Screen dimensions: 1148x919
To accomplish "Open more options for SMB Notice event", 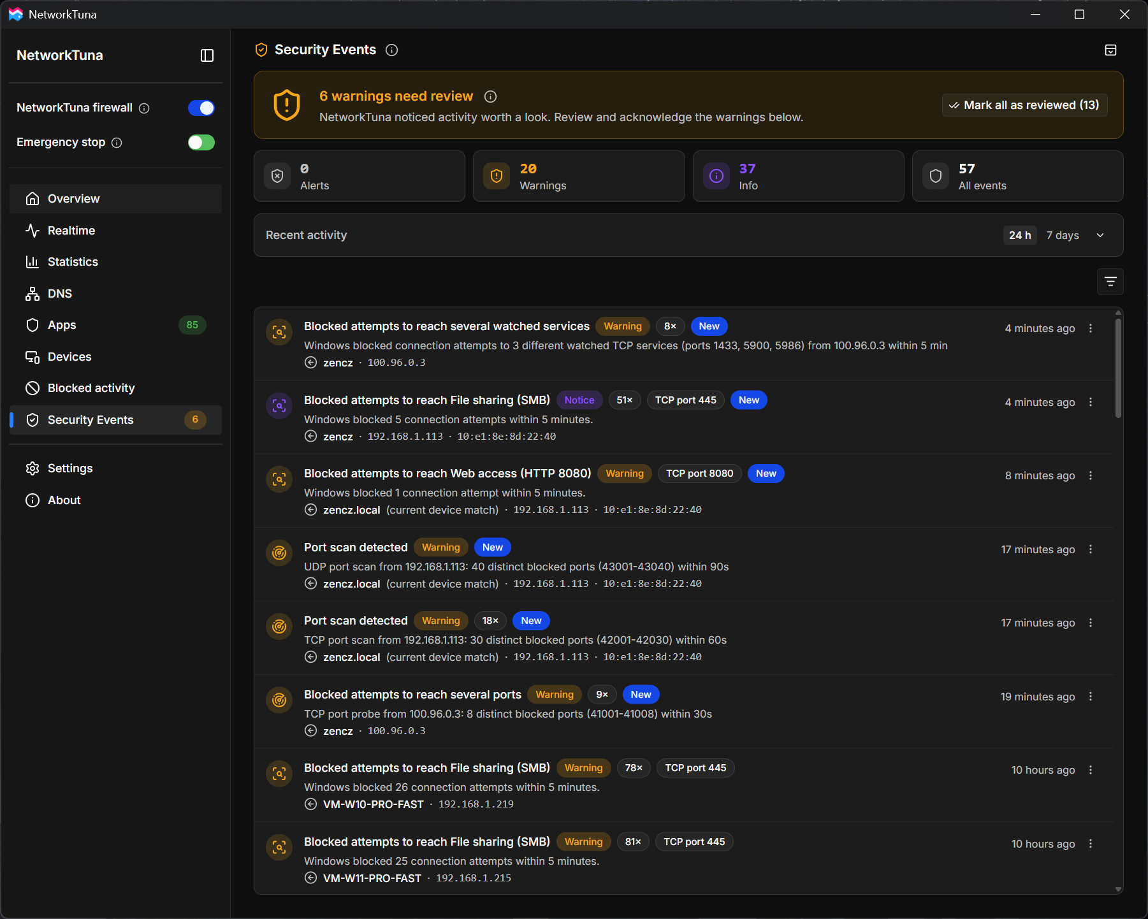I will tap(1091, 402).
